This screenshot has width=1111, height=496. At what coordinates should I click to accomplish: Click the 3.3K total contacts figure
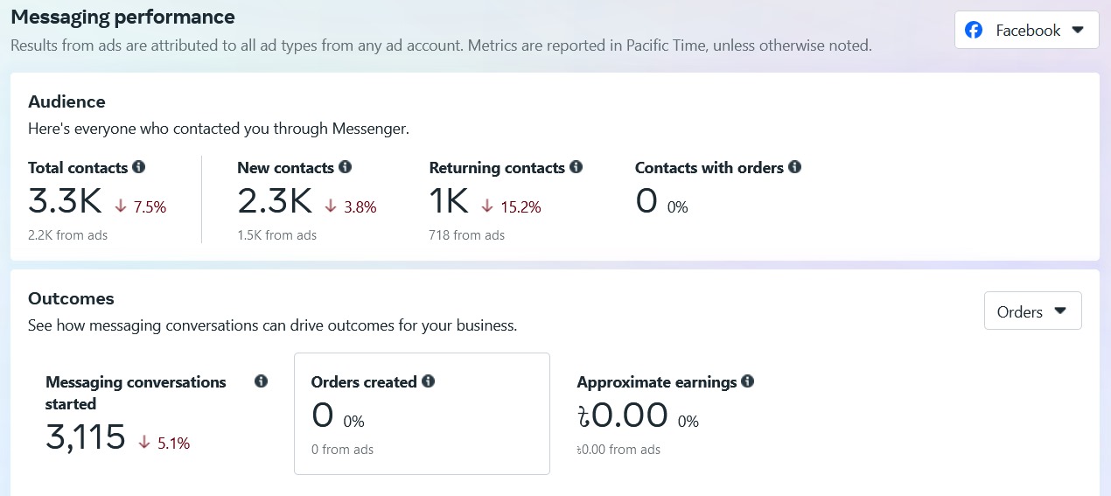[66, 202]
